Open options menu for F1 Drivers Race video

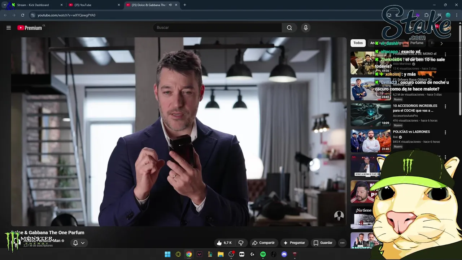click(445, 81)
